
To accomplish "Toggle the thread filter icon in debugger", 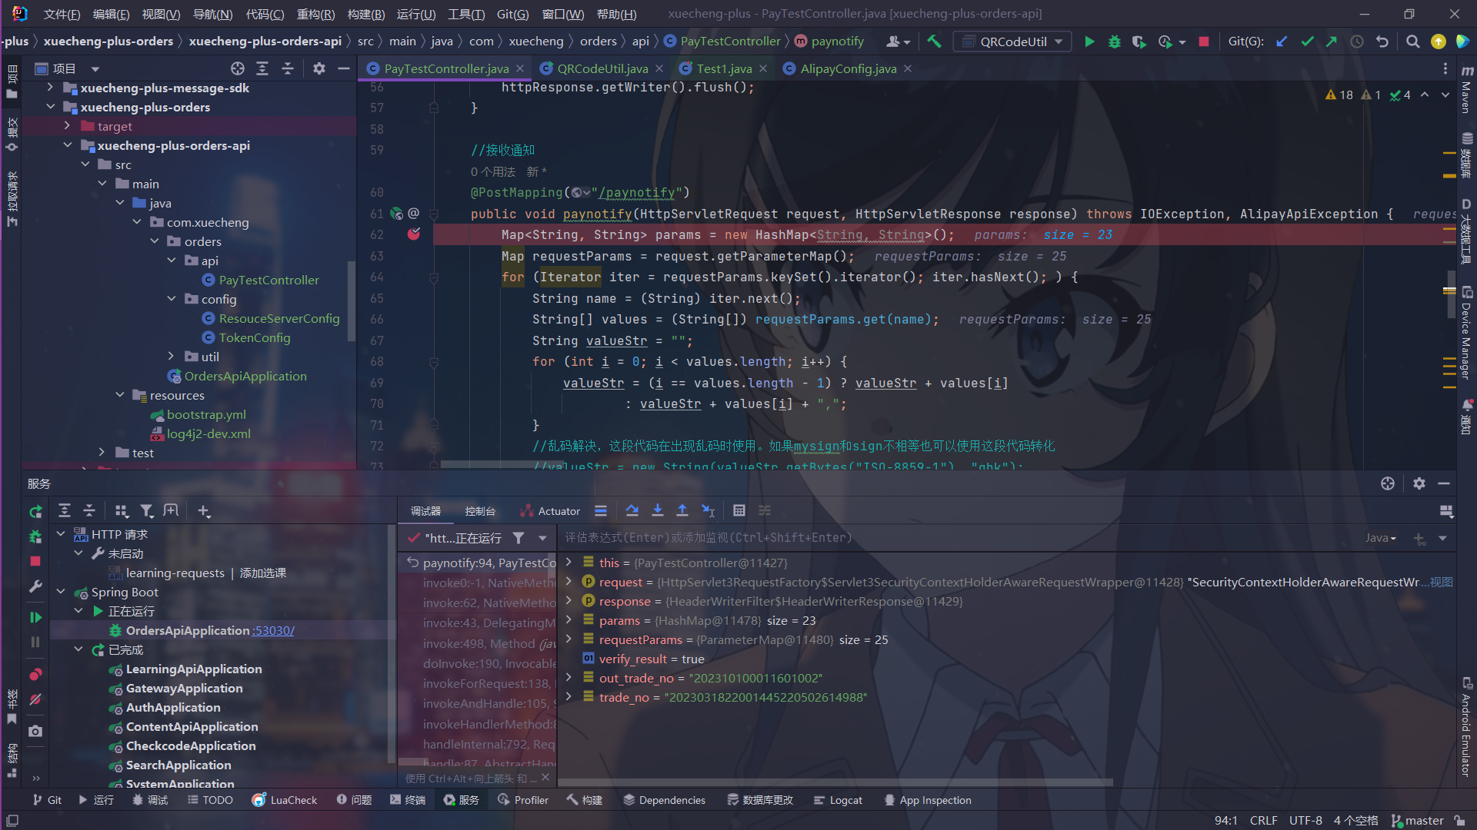I will tap(518, 538).
